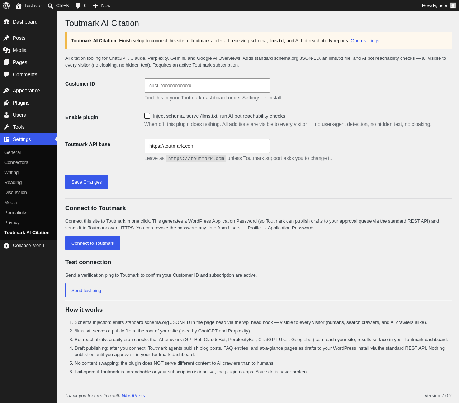Open the Ctrl+K search command
459x403 pixels.
pyautogui.click(x=58, y=6)
